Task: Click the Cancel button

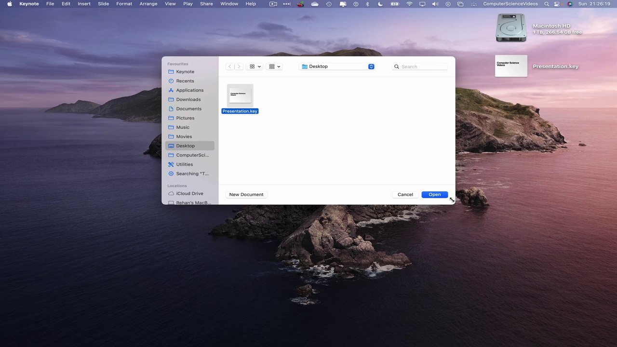Action: pos(405,195)
